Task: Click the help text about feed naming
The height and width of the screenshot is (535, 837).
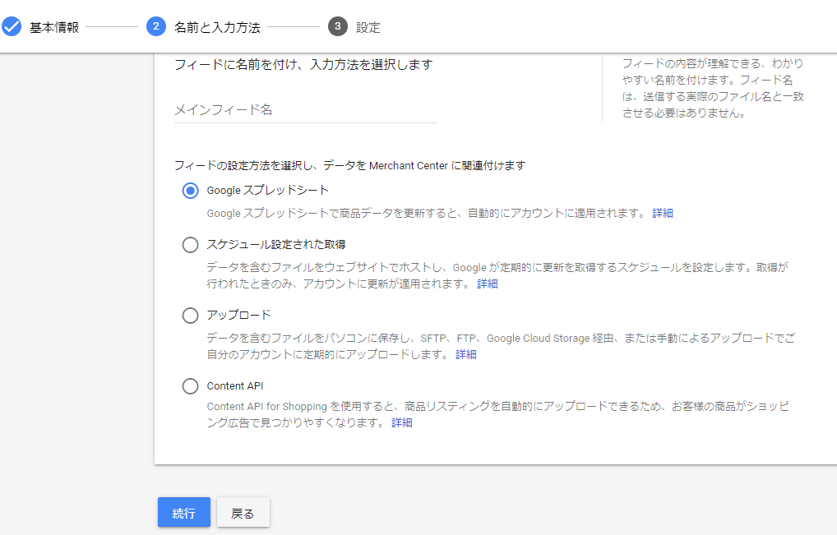Action: coord(713,88)
